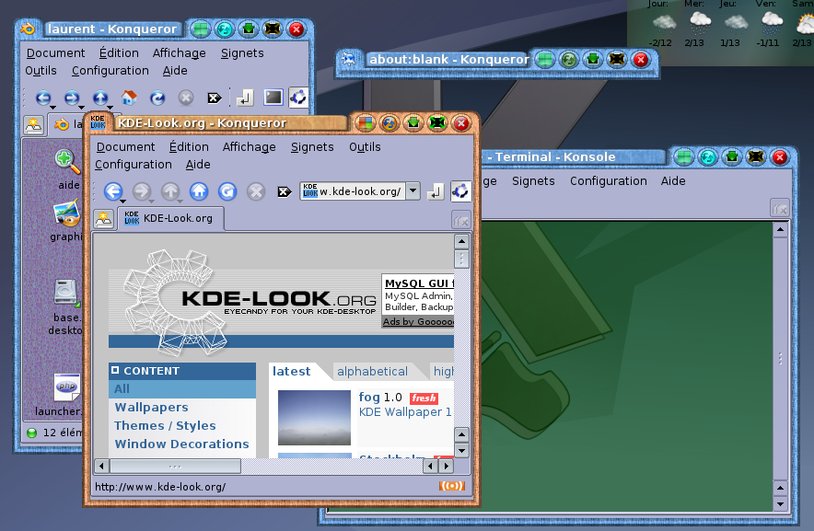Click Stop icon in KDE-Look.org Konqueror toolbar
This screenshot has width=814, height=531.
(x=255, y=191)
